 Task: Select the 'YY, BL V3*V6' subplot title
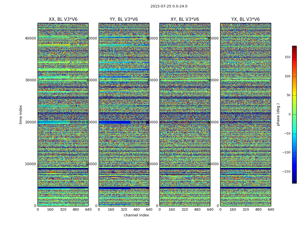click(x=124, y=19)
